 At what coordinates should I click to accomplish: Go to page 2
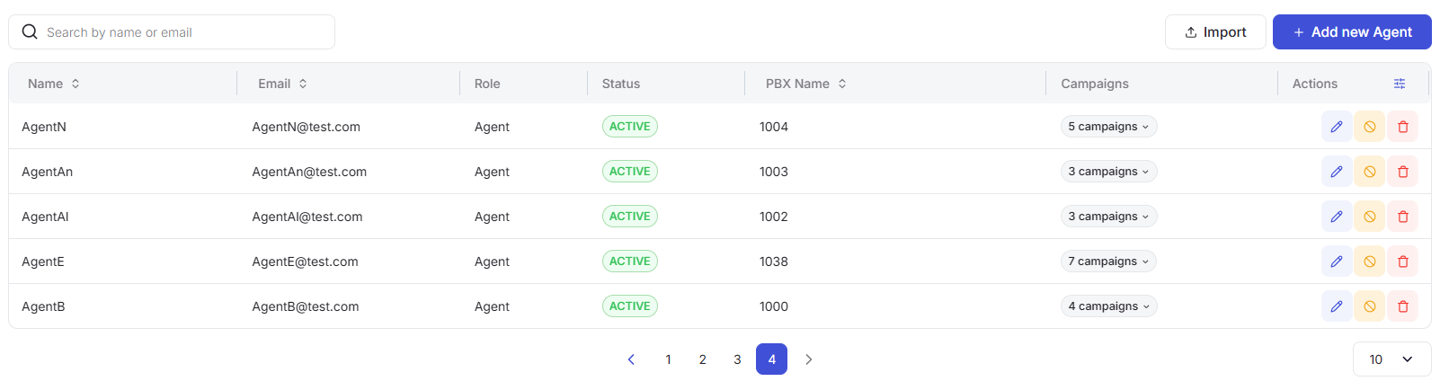click(703, 359)
